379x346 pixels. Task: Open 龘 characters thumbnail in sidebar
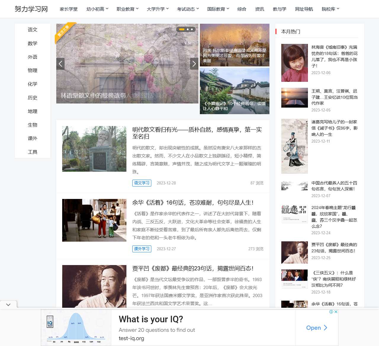[295, 214]
